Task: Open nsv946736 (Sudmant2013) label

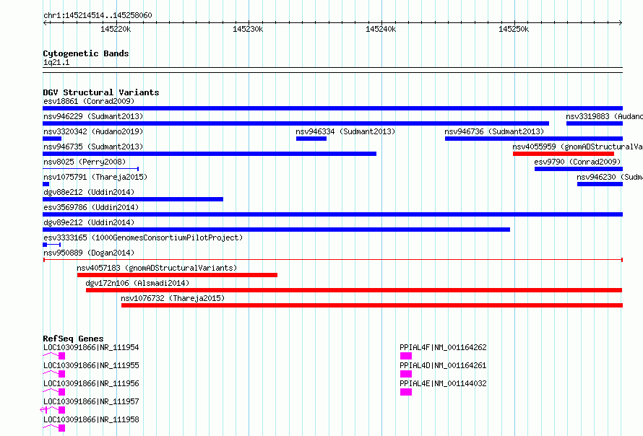Action: (x=494, y=131)
